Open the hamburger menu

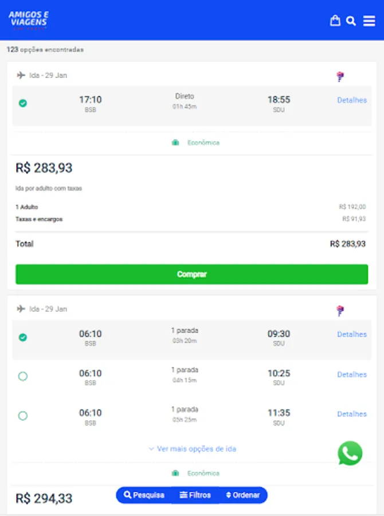(369, 21)
